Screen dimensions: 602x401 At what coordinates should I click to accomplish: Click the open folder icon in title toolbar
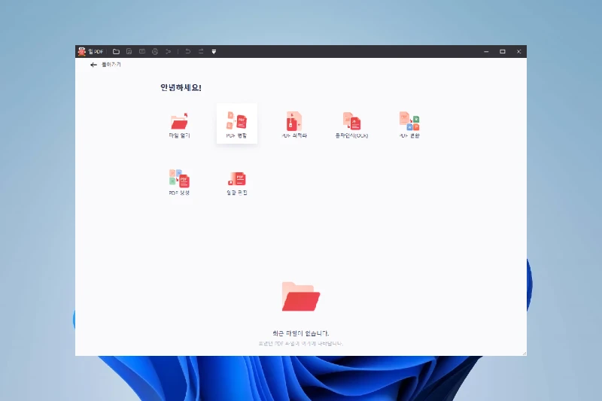point(116,51)
